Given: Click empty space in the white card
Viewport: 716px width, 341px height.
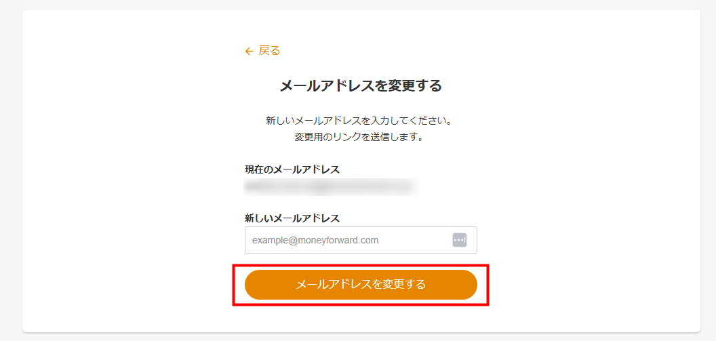Looking at the screenshot, I should pos(122,169).
